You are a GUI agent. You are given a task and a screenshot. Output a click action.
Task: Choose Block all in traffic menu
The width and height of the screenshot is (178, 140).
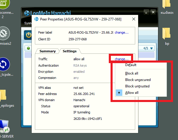[132, 73]
